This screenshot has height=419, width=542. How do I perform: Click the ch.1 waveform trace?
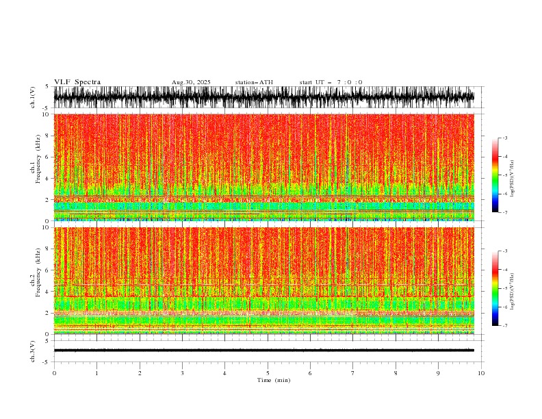point(263,97)
